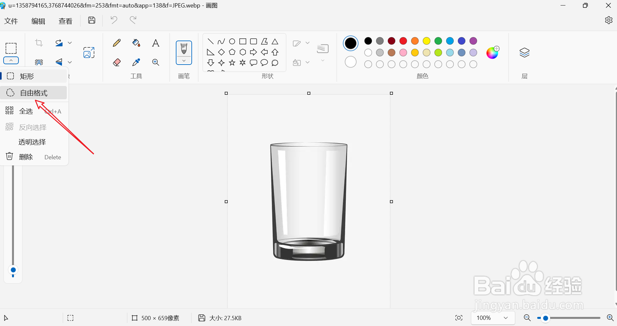The height and width of the screenshot is (326, 617).
Task: Choose 自由格式 selection option
Action: click(34, 93)
